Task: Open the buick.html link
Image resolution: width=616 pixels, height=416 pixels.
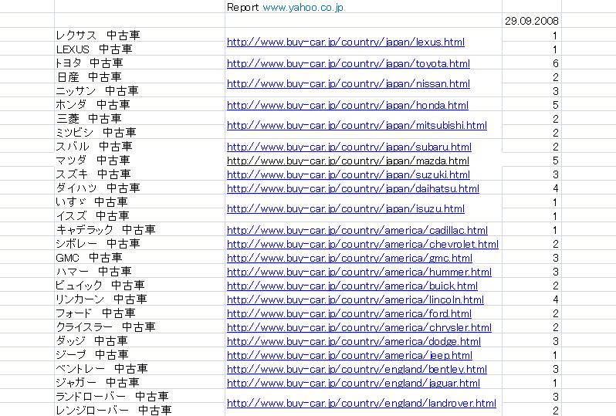Action: point(353,286)
